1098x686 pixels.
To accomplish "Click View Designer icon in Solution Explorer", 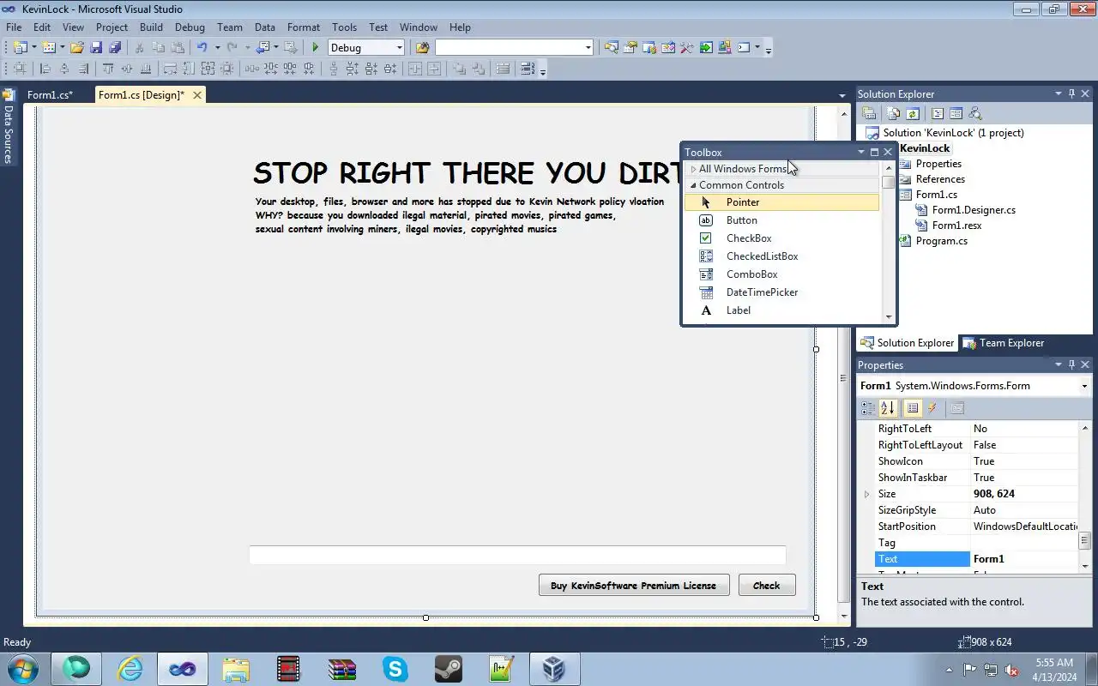I will [x=956, y=113].
